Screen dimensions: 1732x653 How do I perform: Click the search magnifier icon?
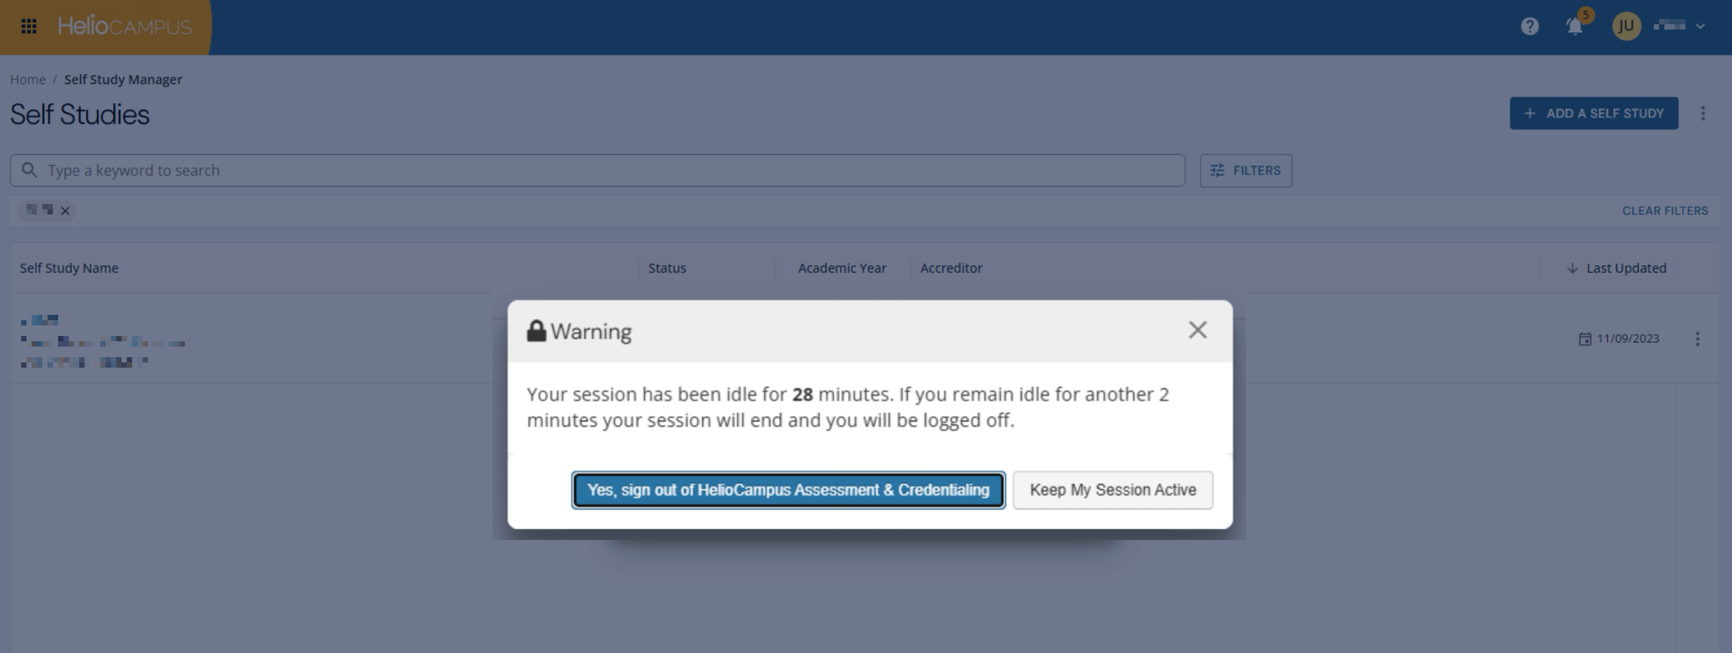click(29, 170)
